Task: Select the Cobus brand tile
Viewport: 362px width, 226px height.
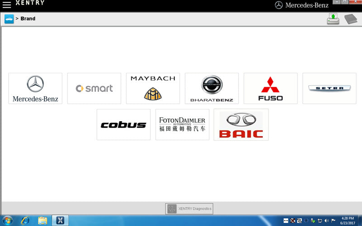Action: [x=124, y=125]
